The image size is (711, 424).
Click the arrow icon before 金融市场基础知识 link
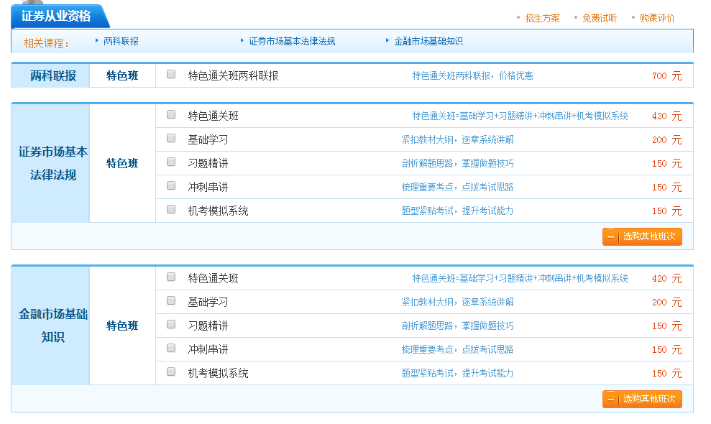pyautogui.click(x=388, y=41)
